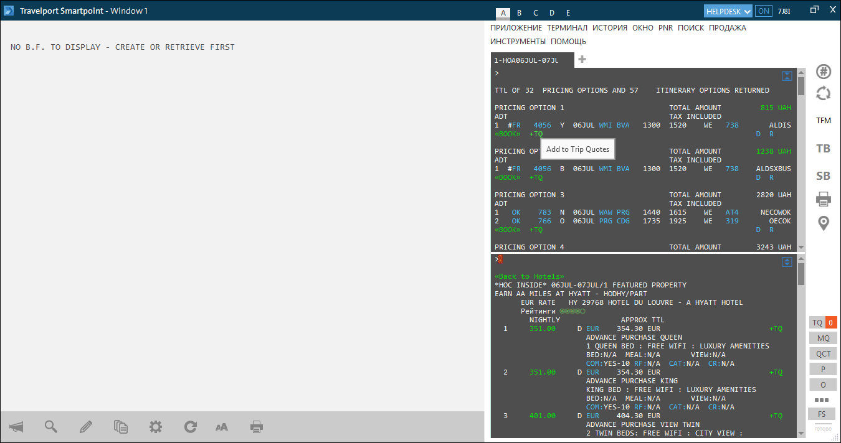Switch to window tab B
841x443 pixels.
pos(520,13)
